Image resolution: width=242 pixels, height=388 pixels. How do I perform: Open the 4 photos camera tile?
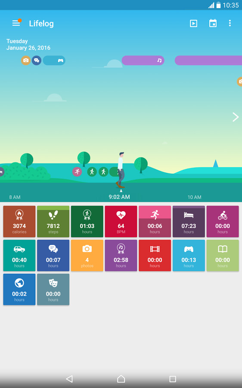tap(87, 255)
